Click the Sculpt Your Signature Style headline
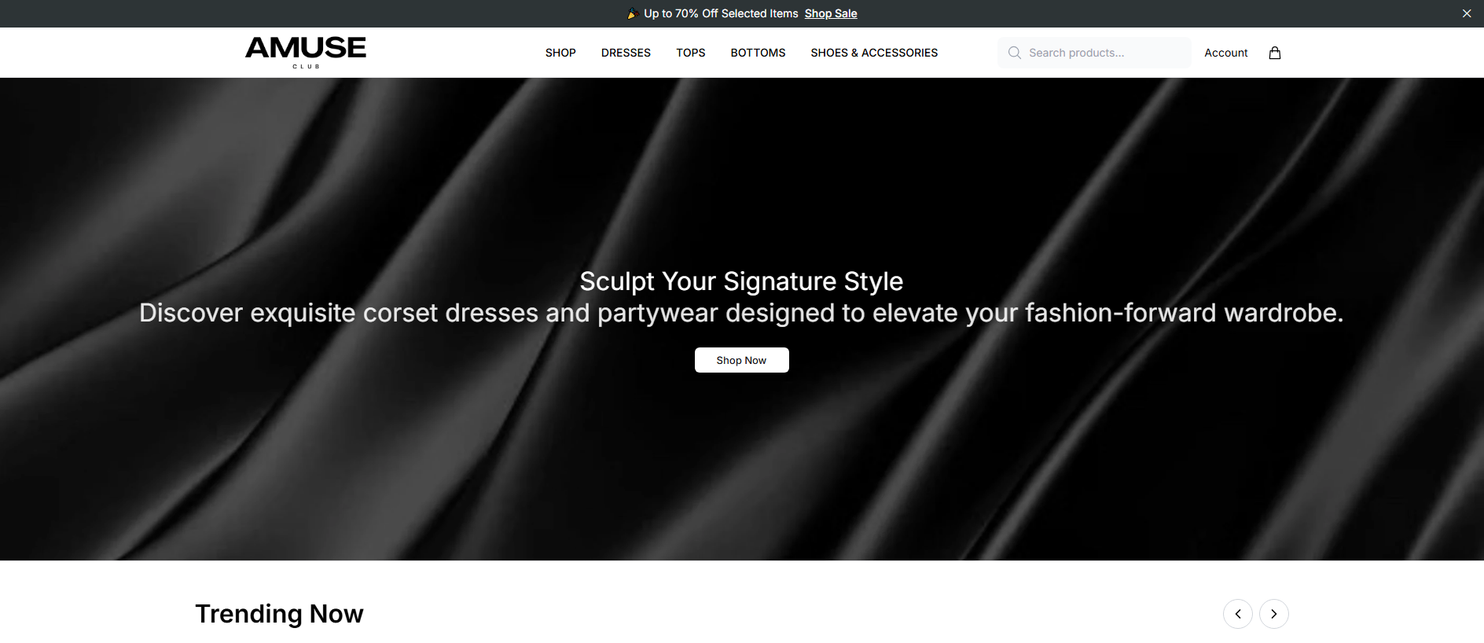1484x643 pixels. click(741, 281)
